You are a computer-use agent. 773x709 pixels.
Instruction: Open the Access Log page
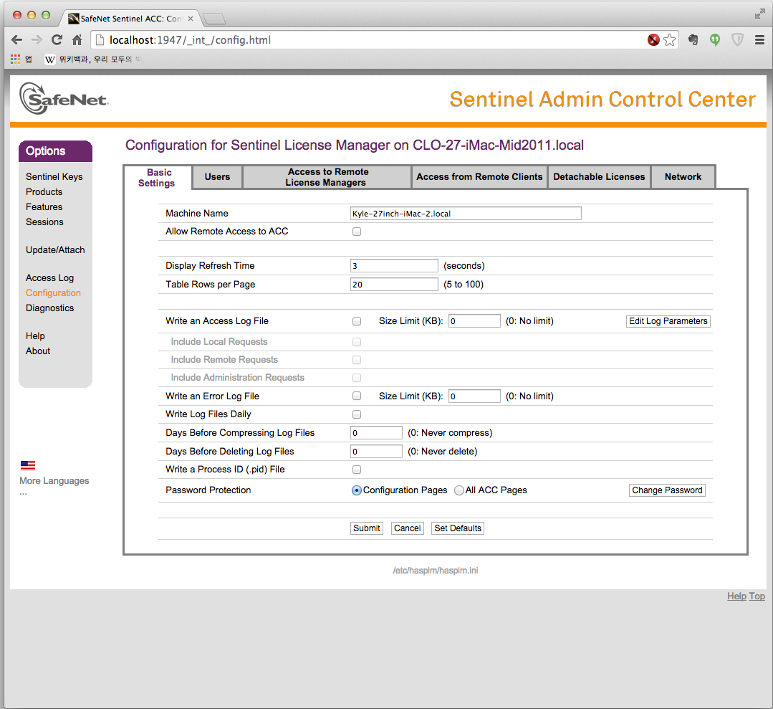(x=50, y=277)
